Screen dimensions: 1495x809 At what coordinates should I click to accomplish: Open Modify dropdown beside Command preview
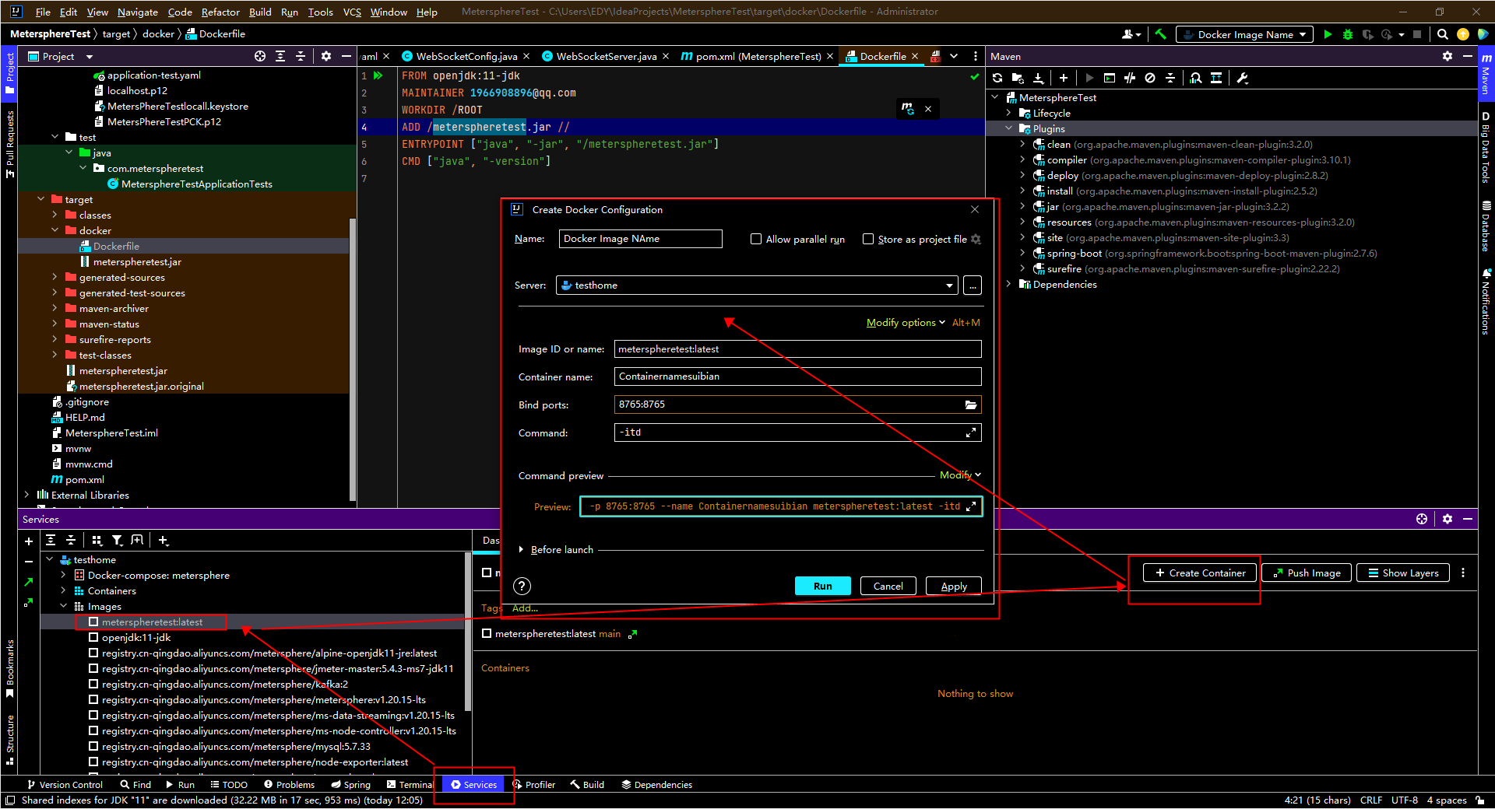[x=960, y=475]
